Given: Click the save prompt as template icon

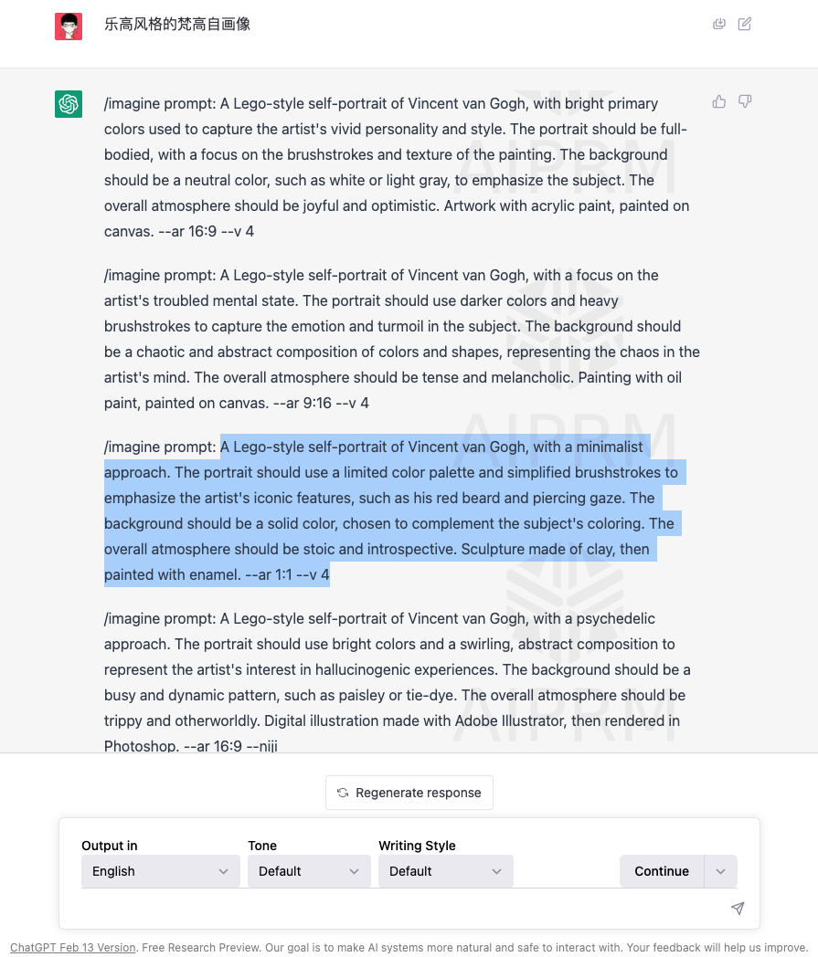Looking at the screenshot, I should click(719, 24).
